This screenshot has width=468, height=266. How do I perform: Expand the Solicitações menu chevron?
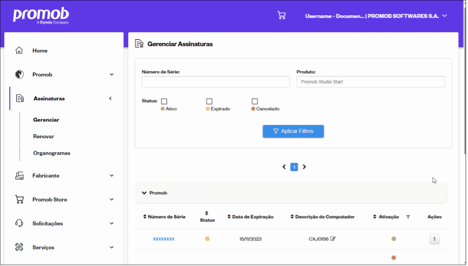coord(112,223)
